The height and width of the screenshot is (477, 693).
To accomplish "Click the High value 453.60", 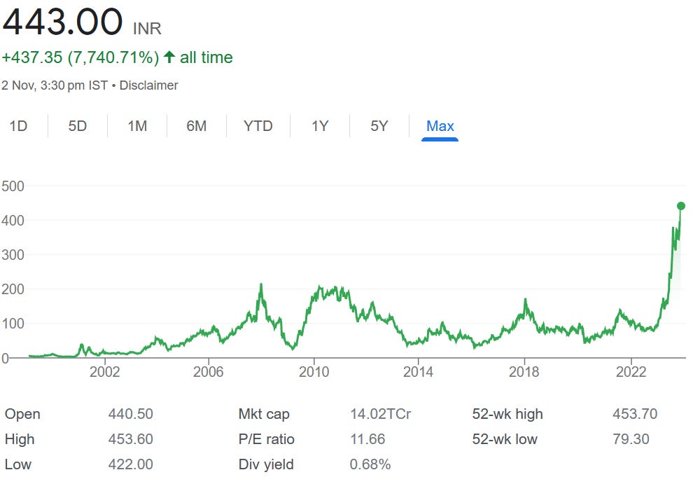I will coord(131,439).
